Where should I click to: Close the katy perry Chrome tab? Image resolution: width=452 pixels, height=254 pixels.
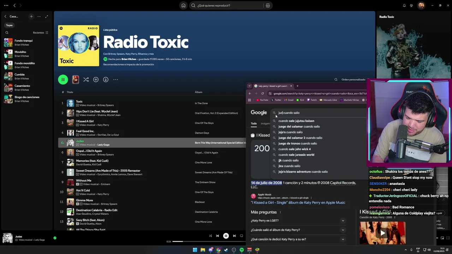click(x=291, y=86)
